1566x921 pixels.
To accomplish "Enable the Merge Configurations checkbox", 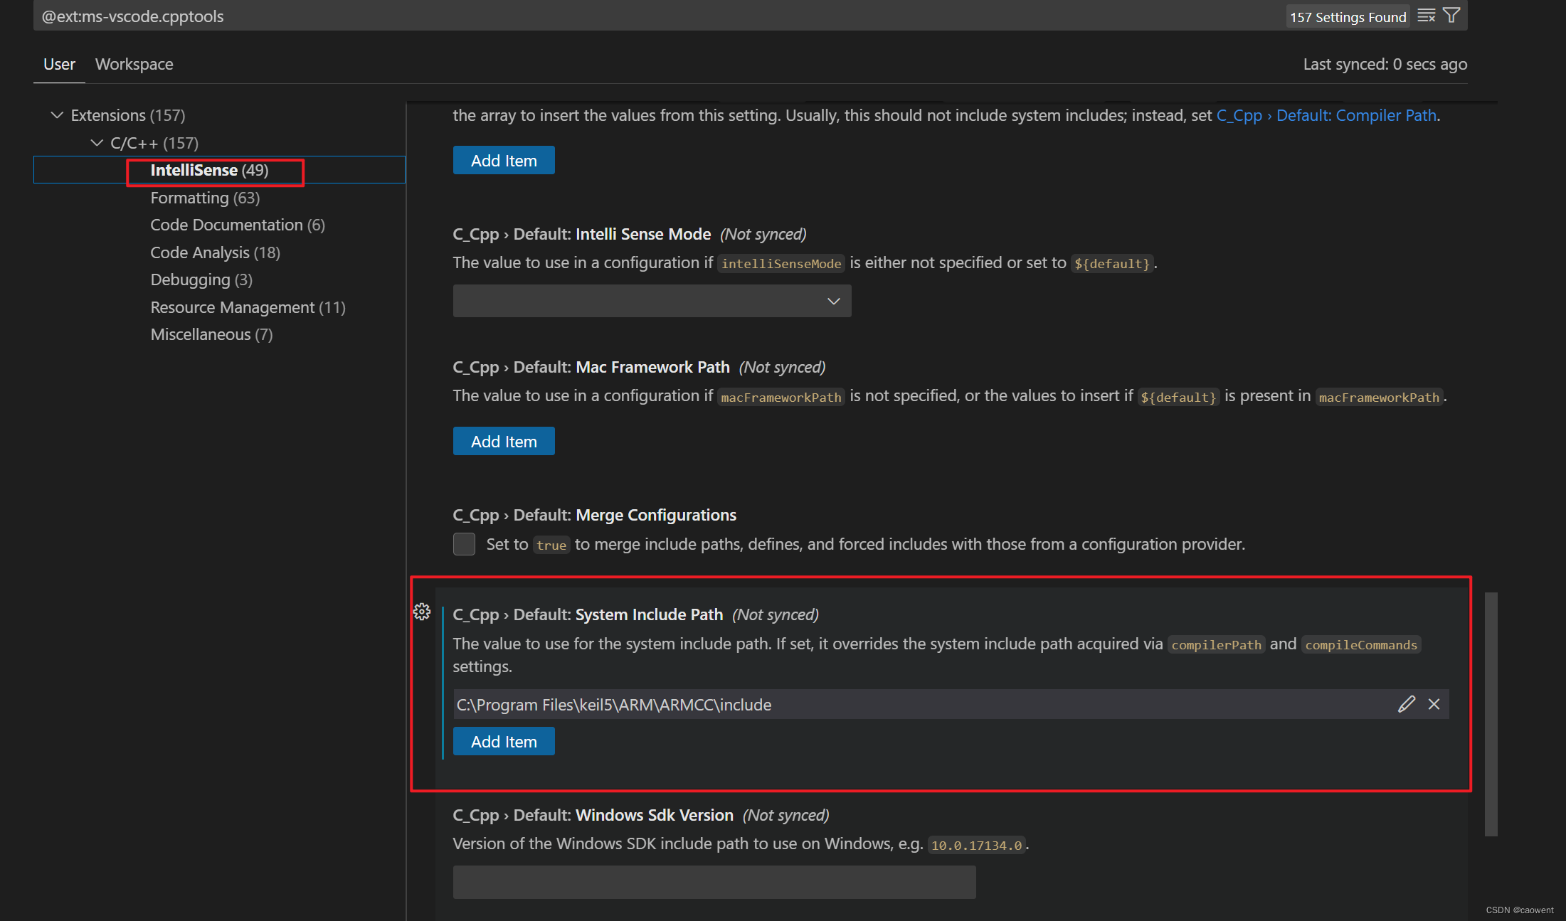I will (x=464, y=543).
